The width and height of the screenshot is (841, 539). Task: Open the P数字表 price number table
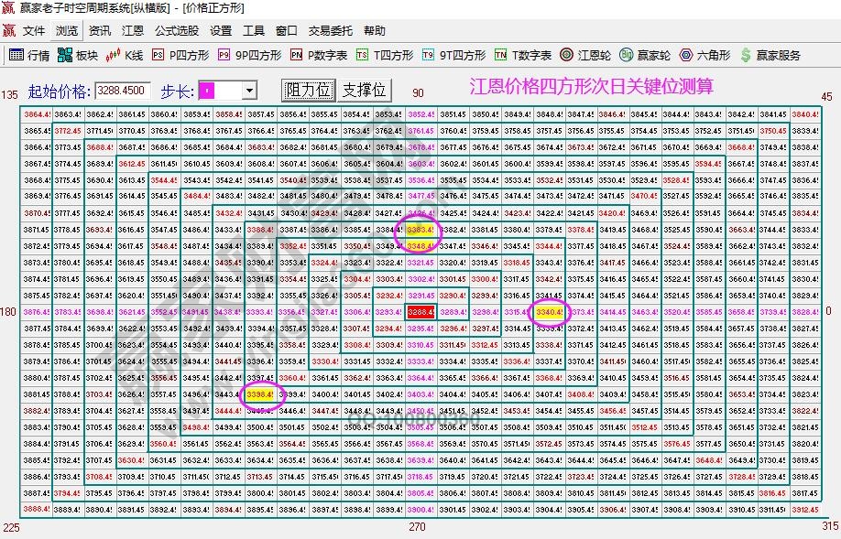(x=311, y=54)
